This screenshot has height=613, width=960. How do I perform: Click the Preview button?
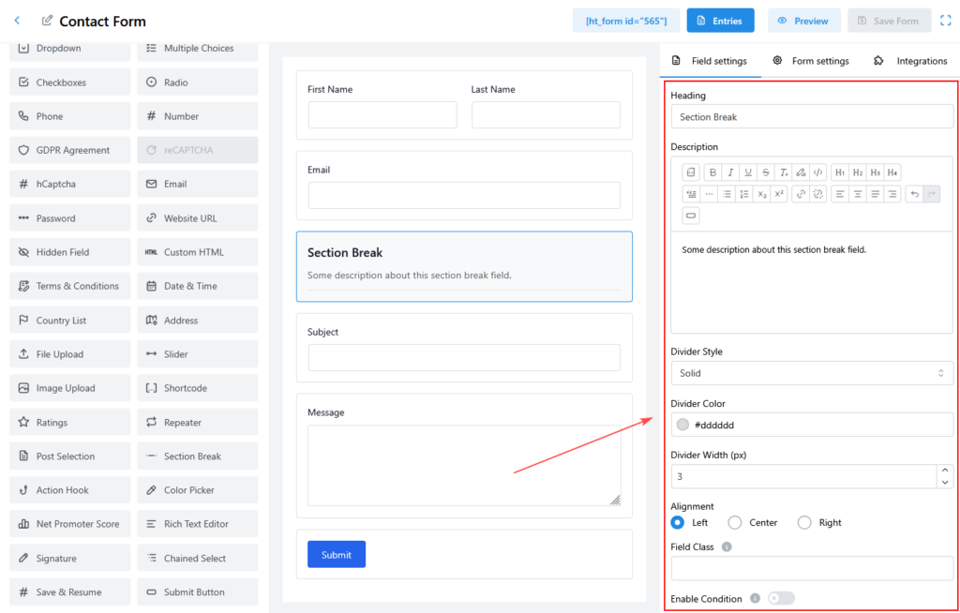point(803,21)
